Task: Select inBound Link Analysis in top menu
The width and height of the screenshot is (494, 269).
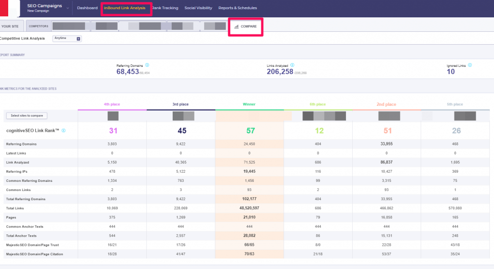Action: (124, 8)
